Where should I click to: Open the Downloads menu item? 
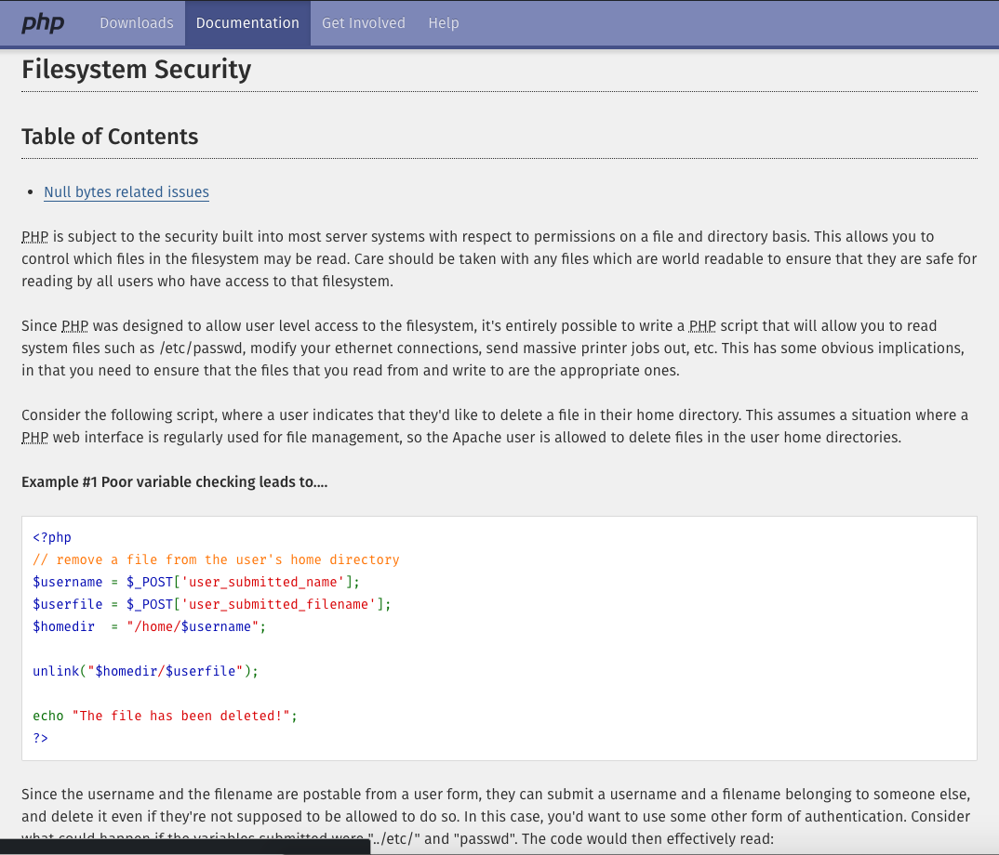137,23
